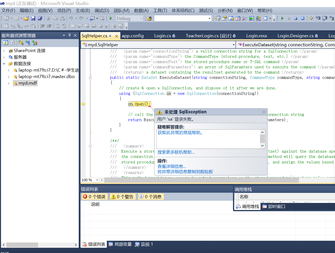The height and width of the screenshot is (253, 335).
Task: Redo using the redo arrow icon
Action: [x=81, y=18]
